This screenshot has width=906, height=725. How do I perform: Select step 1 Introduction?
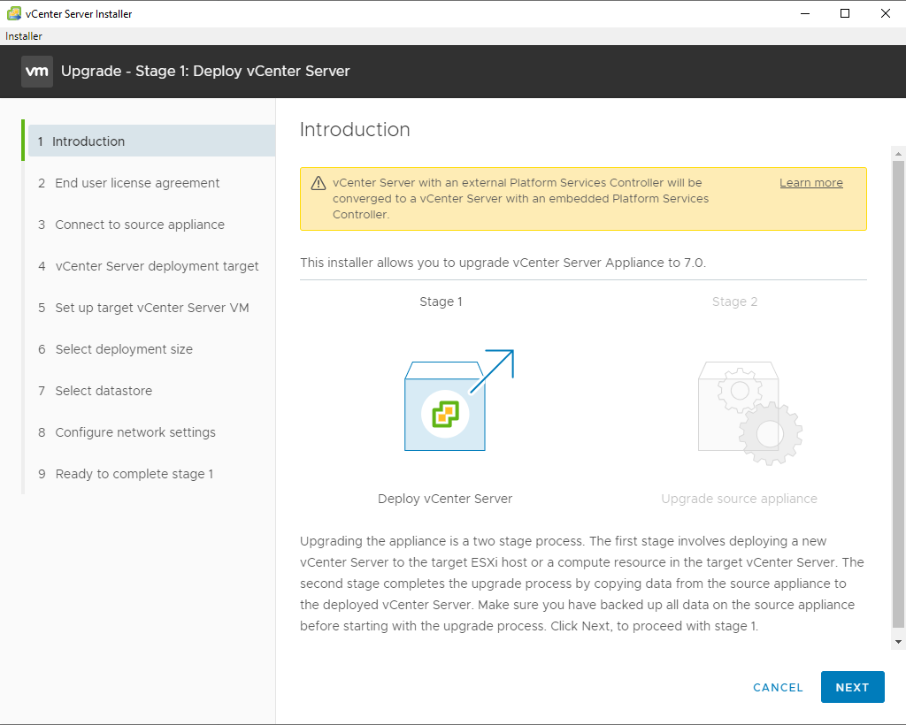(x=151, y=141)
